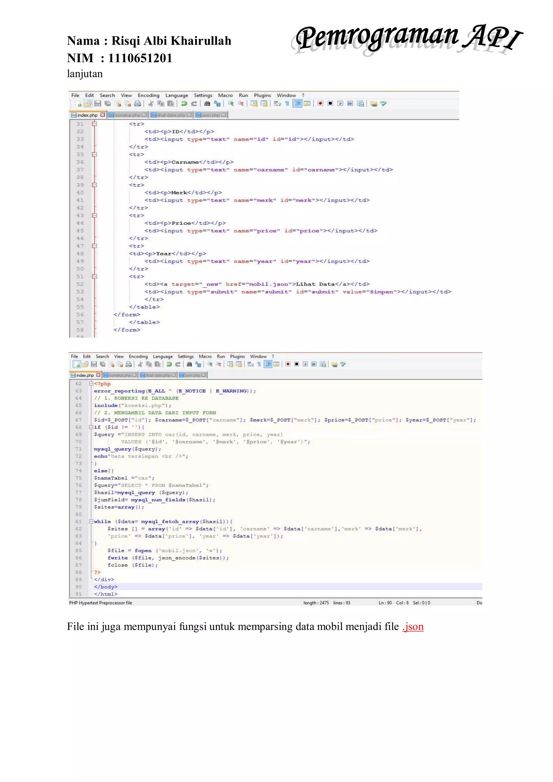Open Find (binoculars) in upper editor toolbar
The width and height of the screenshot is (553, 782).
(207, 104)
